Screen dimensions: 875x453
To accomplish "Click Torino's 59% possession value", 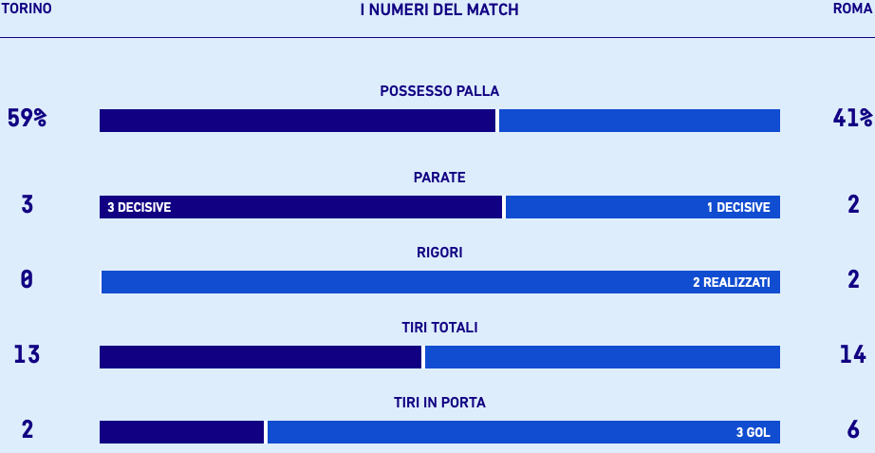I will [27, 119].
